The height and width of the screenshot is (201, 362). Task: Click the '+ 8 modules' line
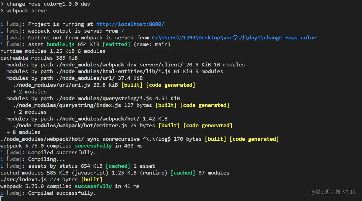coord(23,132)
